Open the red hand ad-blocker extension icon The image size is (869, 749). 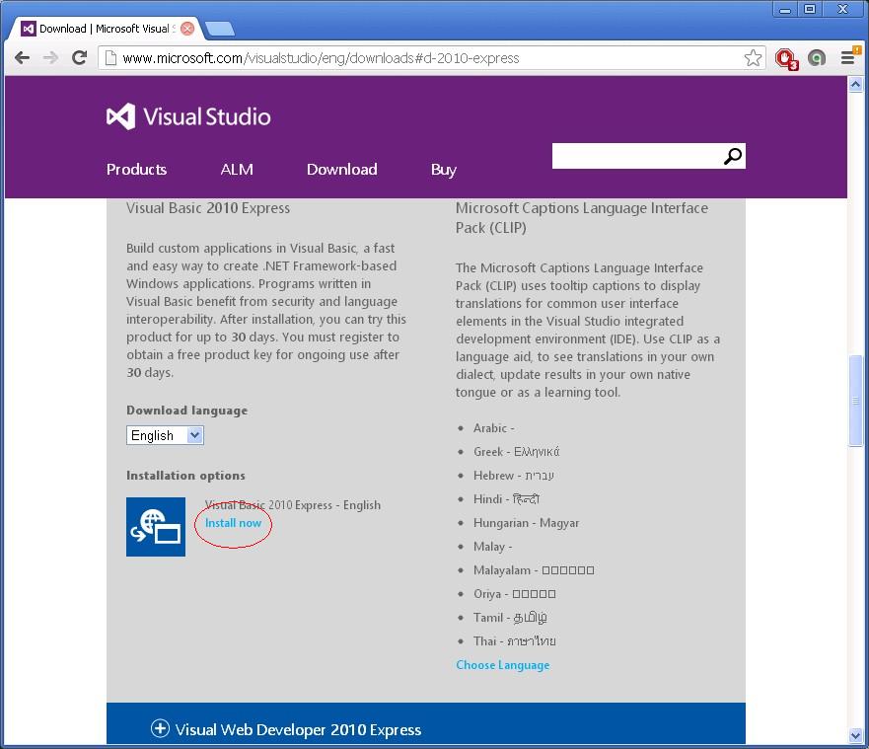pos(786,58)
